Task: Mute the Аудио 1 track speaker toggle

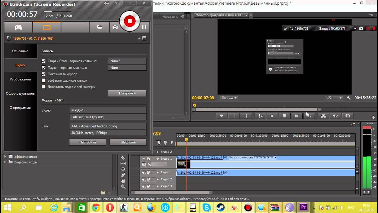Action: click(x=144, y=172)
